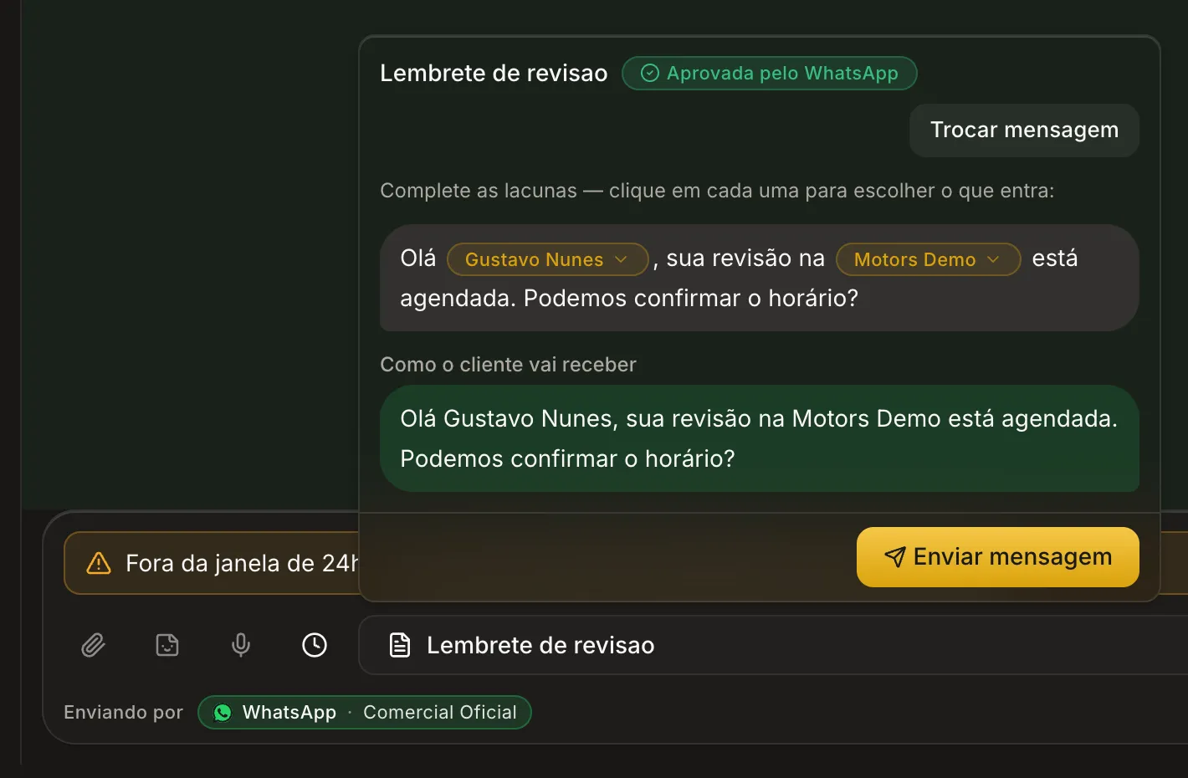The height and width of the screenshot is (778, 1188).
Task: Click the Trocar mensagem button
Action: 1024,131
